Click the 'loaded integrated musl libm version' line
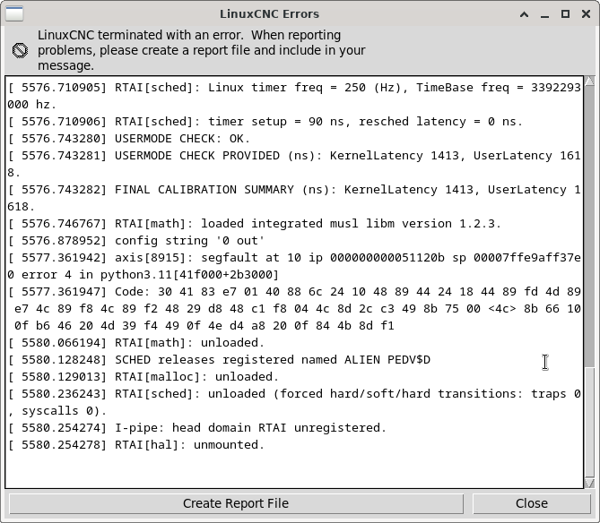Viewport: 600px width, 523px height. coord(254,224)
